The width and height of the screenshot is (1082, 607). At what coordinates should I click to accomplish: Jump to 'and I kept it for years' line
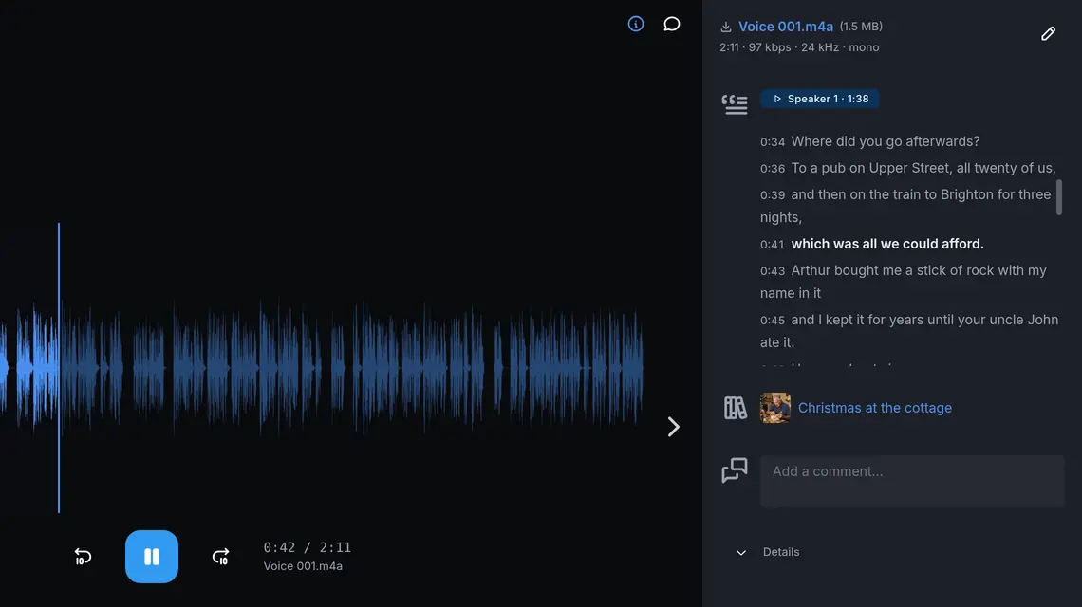[x=909, y=330]
